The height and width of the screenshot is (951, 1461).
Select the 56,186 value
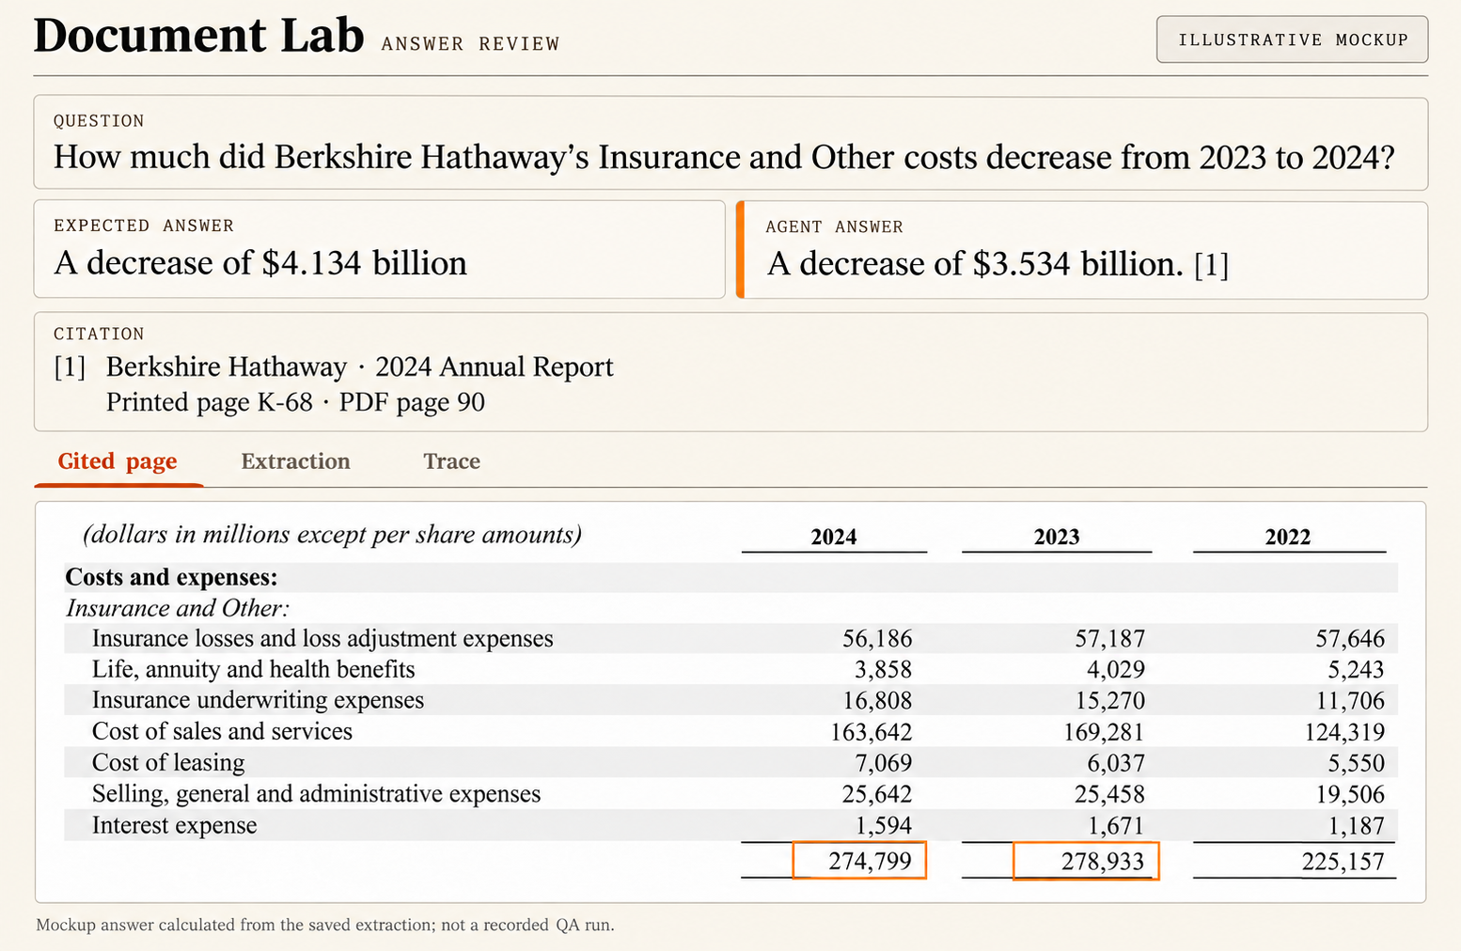point(877,639)
